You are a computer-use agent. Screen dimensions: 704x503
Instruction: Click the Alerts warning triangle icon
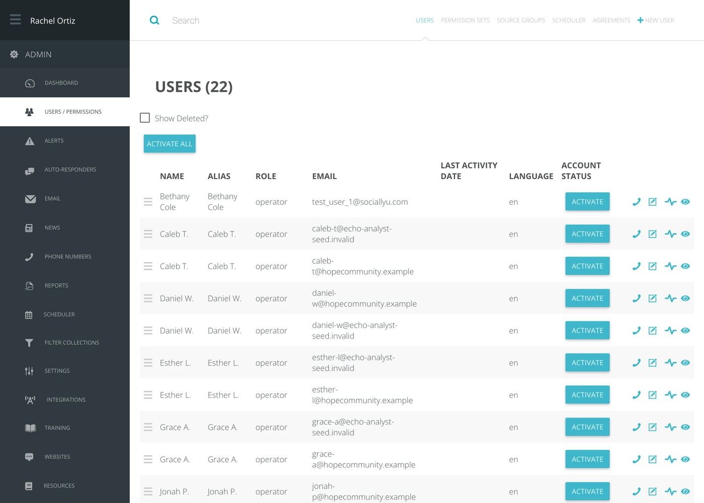pyautogui.click(x=30, y=141)
